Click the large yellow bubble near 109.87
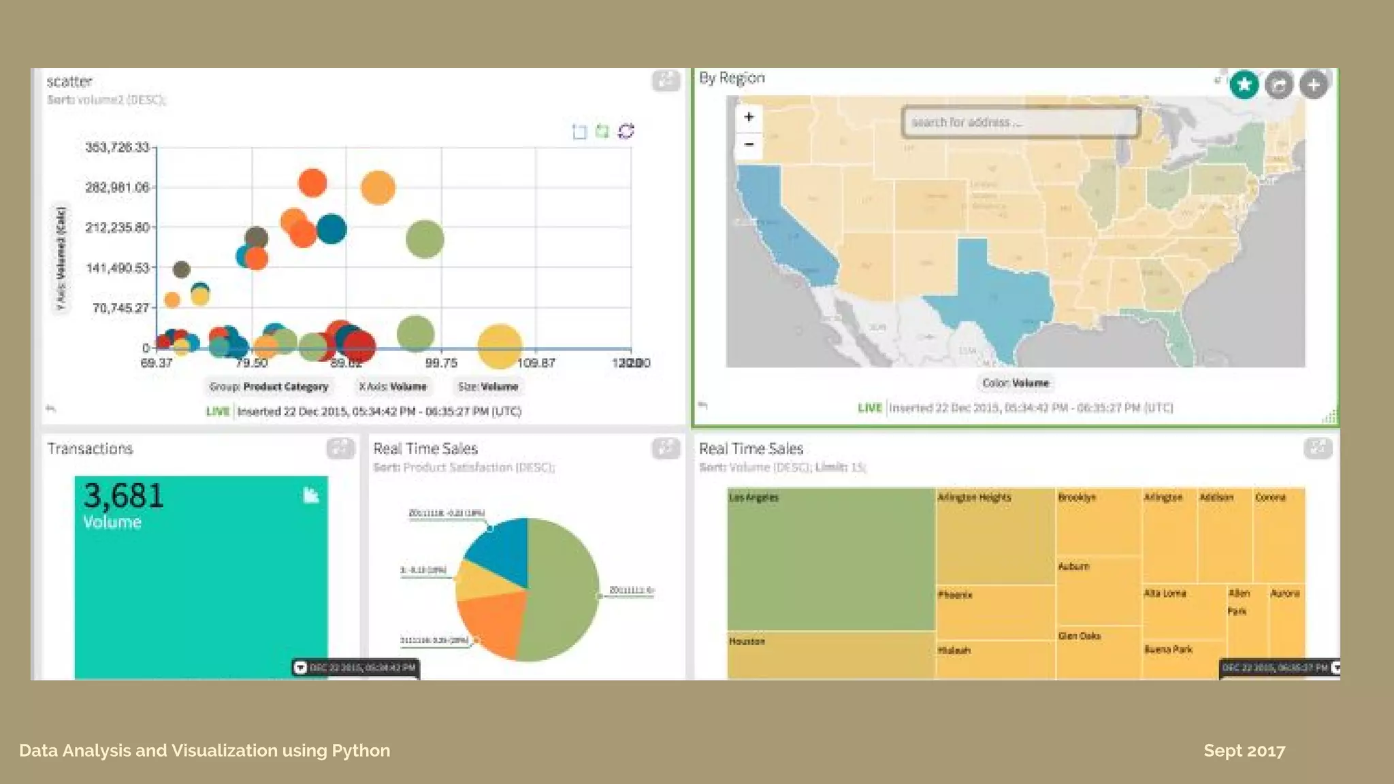 pos(500,346)
